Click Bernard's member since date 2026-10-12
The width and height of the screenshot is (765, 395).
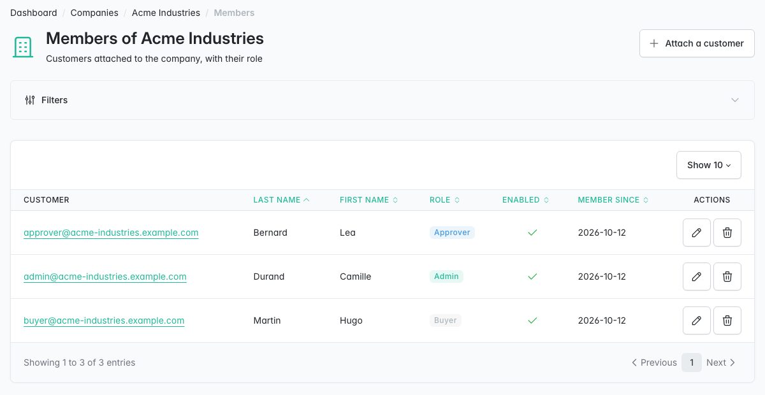pyautogui.click(x=602, y=233)
